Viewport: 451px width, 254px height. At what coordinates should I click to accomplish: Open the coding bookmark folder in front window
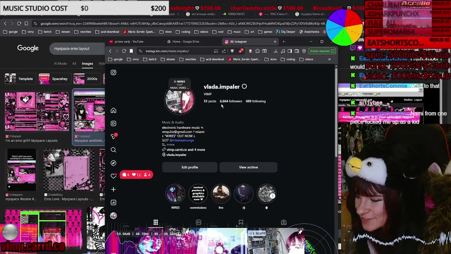click(288, 59)
